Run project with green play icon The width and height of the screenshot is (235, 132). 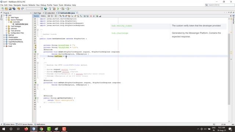click(x=58, y=9)
